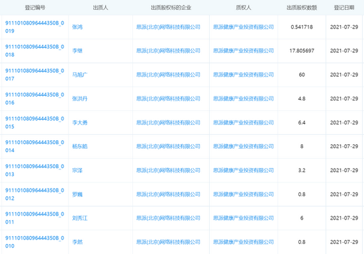Open pledgor 刘秀江 profile link
This screenshot has height=254, width=364.
[x=80, y=218]
